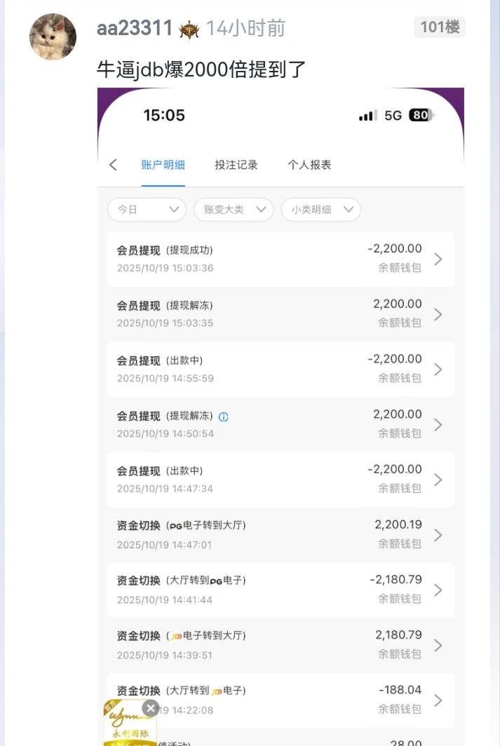Click the info icon next to 提现解冻
Viewport: 500px width, 746px height.
(224, 416)
